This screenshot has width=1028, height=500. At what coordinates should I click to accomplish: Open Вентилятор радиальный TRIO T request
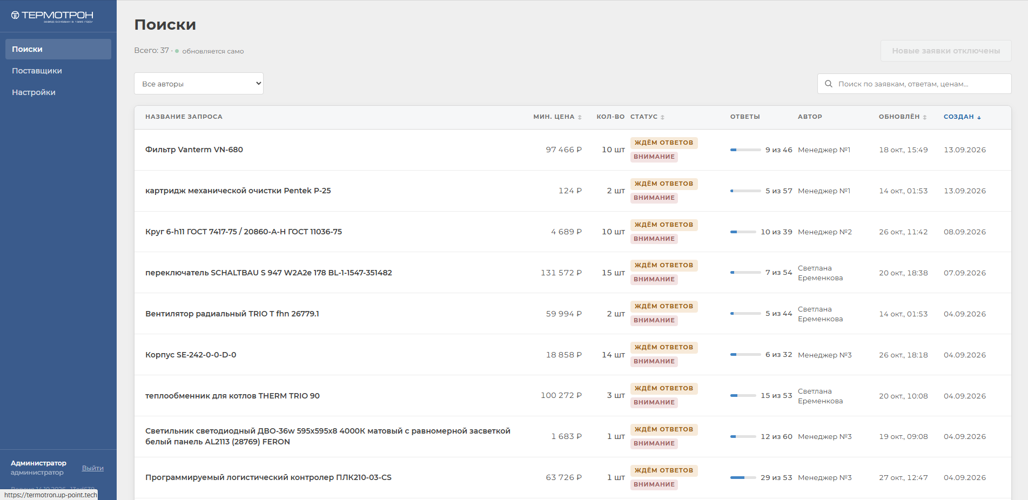pyautogui.click(x=232, y=314)
